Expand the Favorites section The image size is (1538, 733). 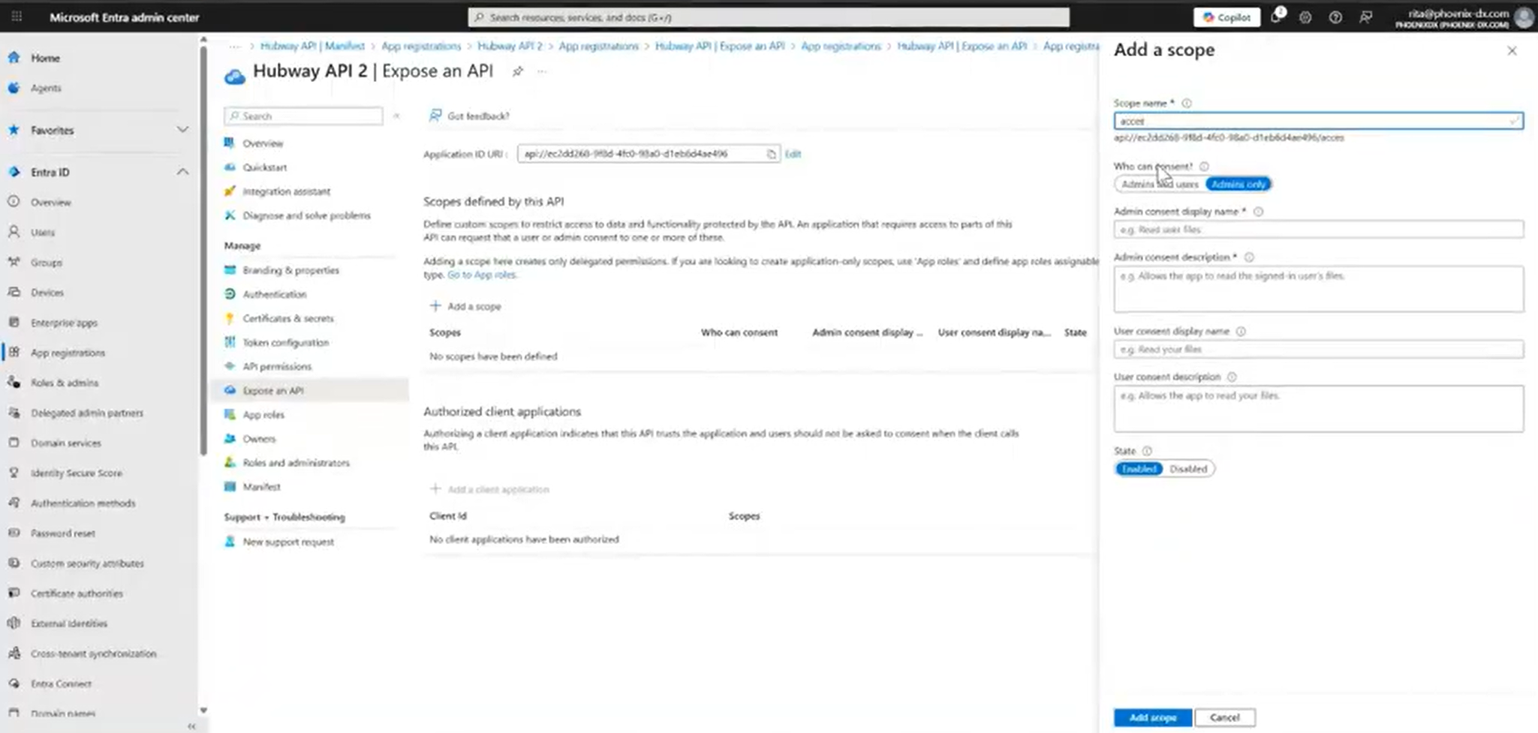182,130
